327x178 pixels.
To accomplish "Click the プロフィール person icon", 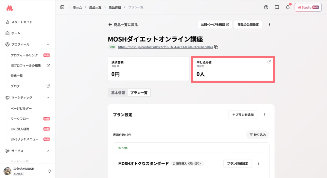I will tap(7, 44).
